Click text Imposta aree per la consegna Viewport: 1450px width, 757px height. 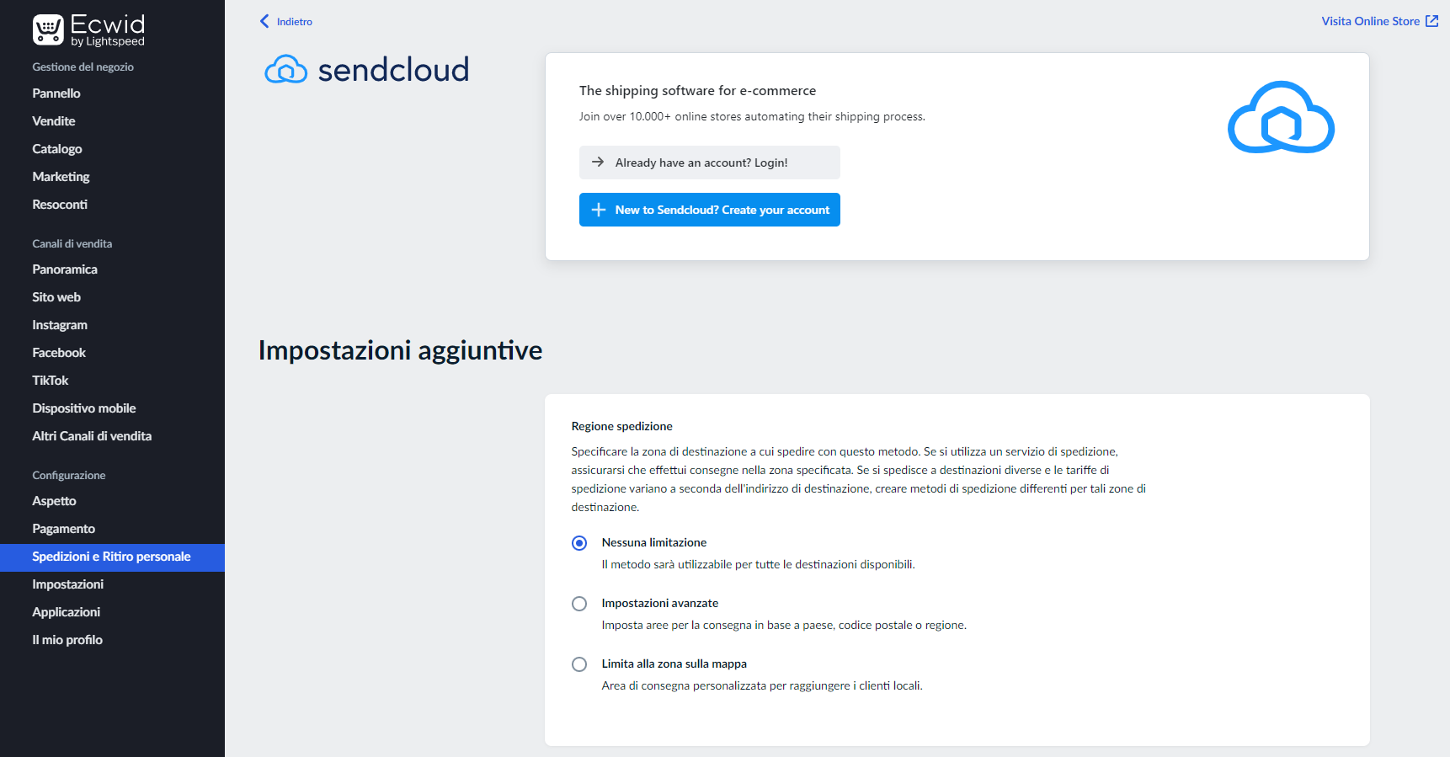[x=784, y=625]
